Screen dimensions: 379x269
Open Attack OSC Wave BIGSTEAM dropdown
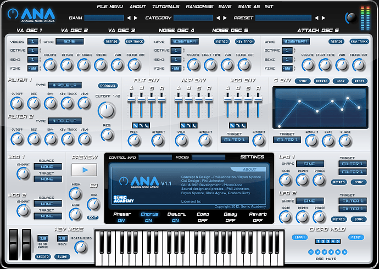coord(296,42)
